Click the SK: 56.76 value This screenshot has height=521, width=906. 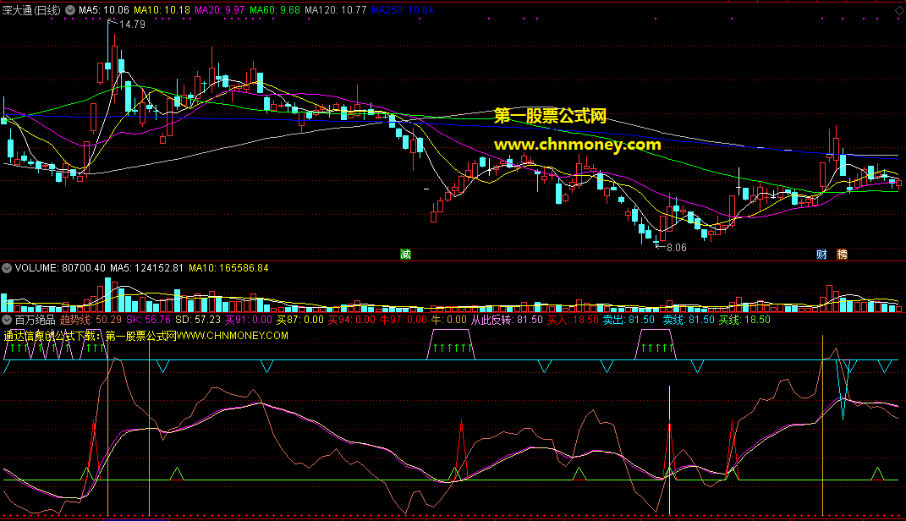point(149,320)
